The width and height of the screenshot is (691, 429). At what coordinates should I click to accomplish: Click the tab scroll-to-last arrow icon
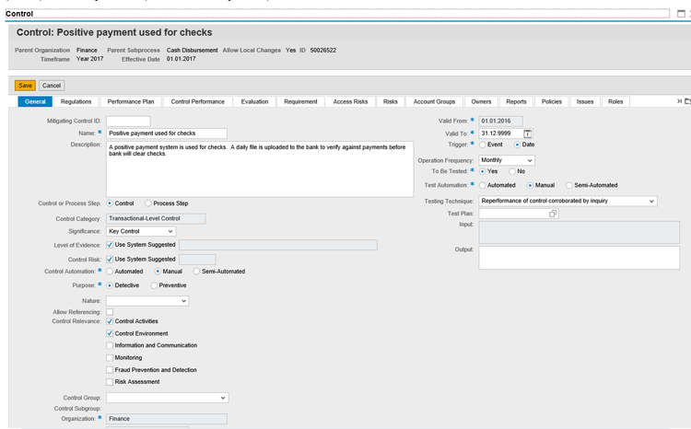679,101
